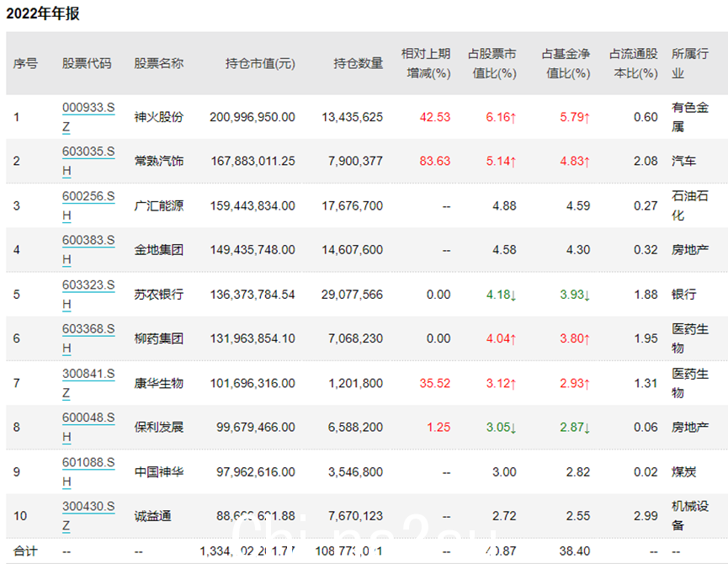Image resolution: width=728 pixels, height=564 pixels.
Task: Click the 占股票市值比(%) column header
Action: click(x=492, y=64)
